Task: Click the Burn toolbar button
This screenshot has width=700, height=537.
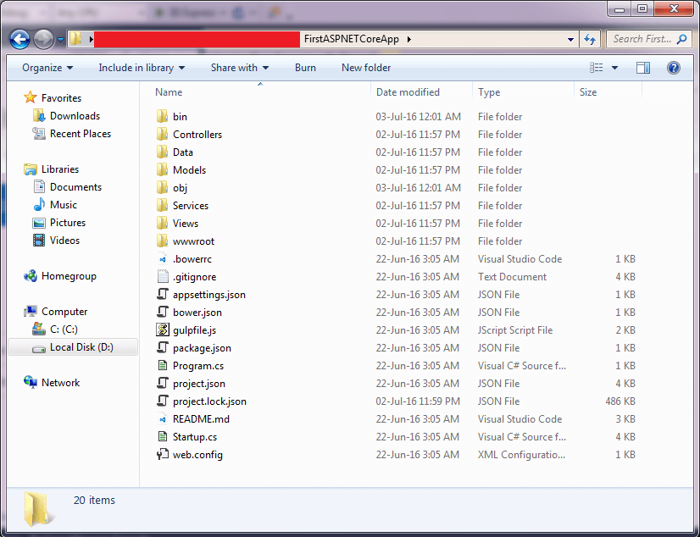Action: 305,68
